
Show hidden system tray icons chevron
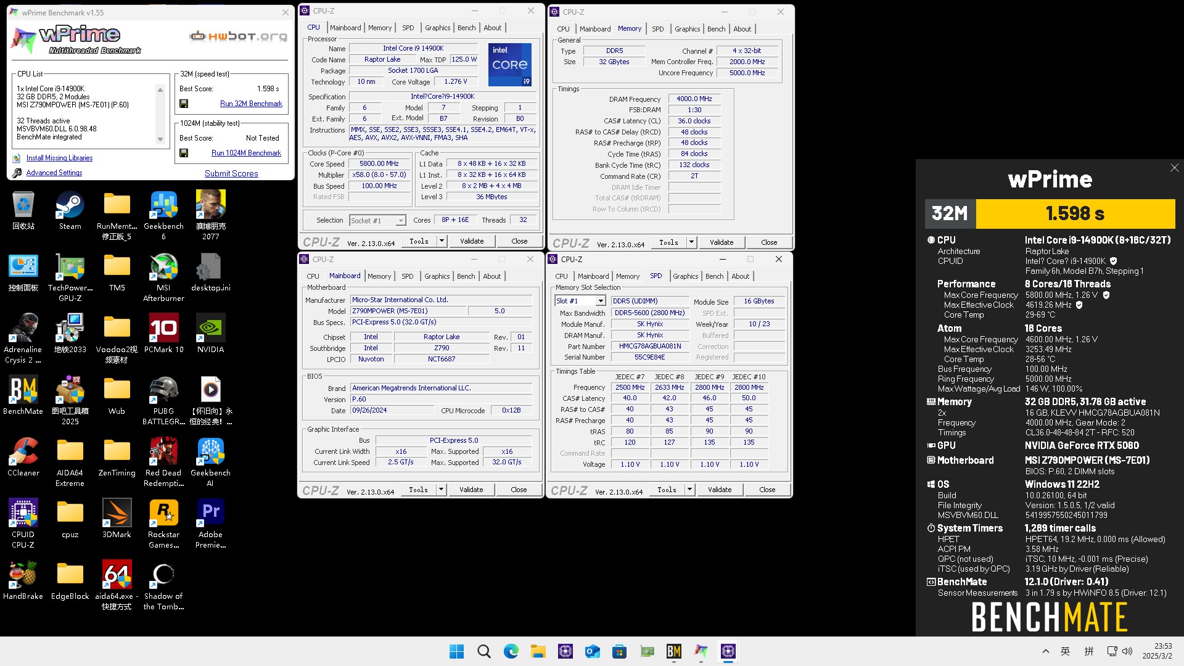coord(1045,651)
